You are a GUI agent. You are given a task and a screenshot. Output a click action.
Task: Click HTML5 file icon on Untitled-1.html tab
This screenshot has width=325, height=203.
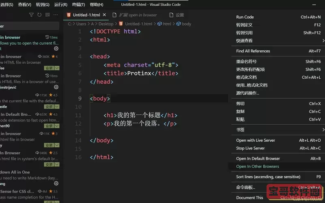pyautogui.click(x=69, y=15)
